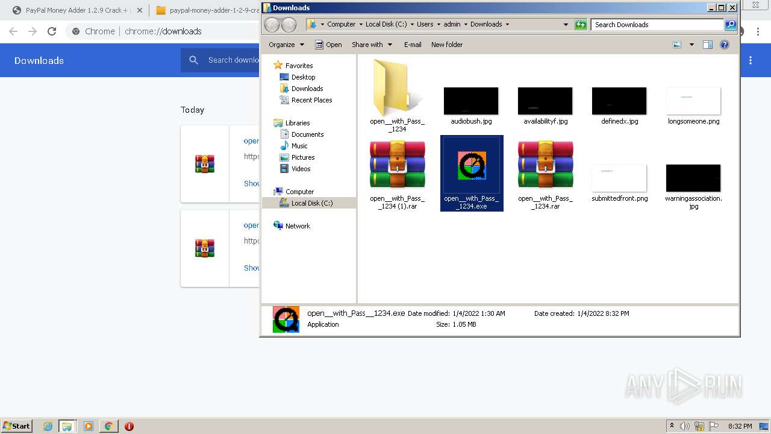771x434 pixels.
Task: Show hidden system tray icons
Action: point(672,426)
